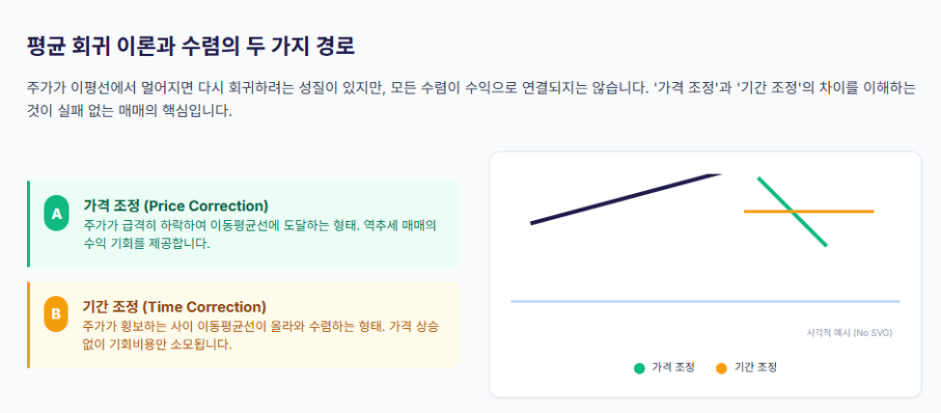
Task: Click the 시각적 예시 (No SVG) caption
Action: tap(849, 333)
